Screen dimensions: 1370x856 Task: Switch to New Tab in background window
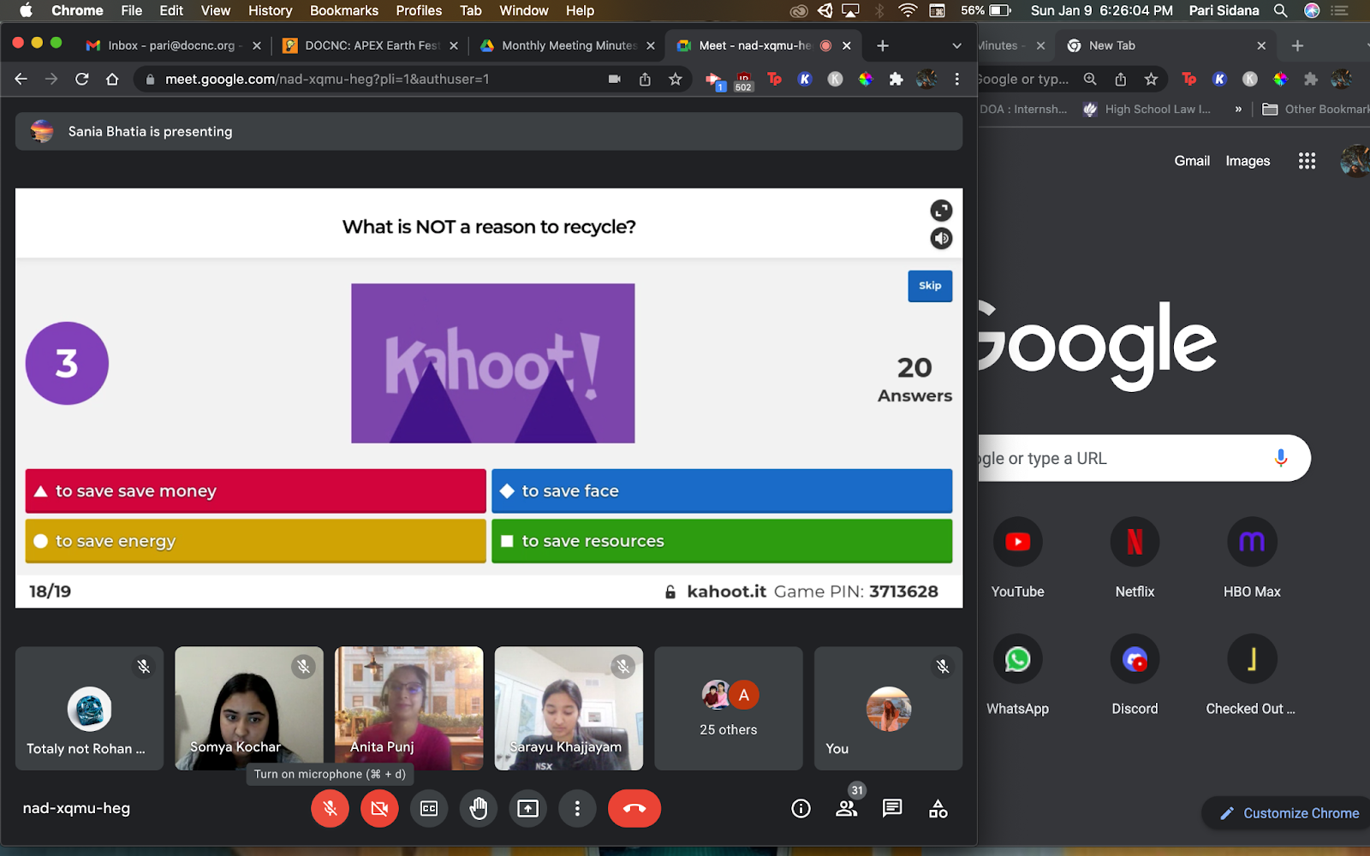[x=1166, y=45]
